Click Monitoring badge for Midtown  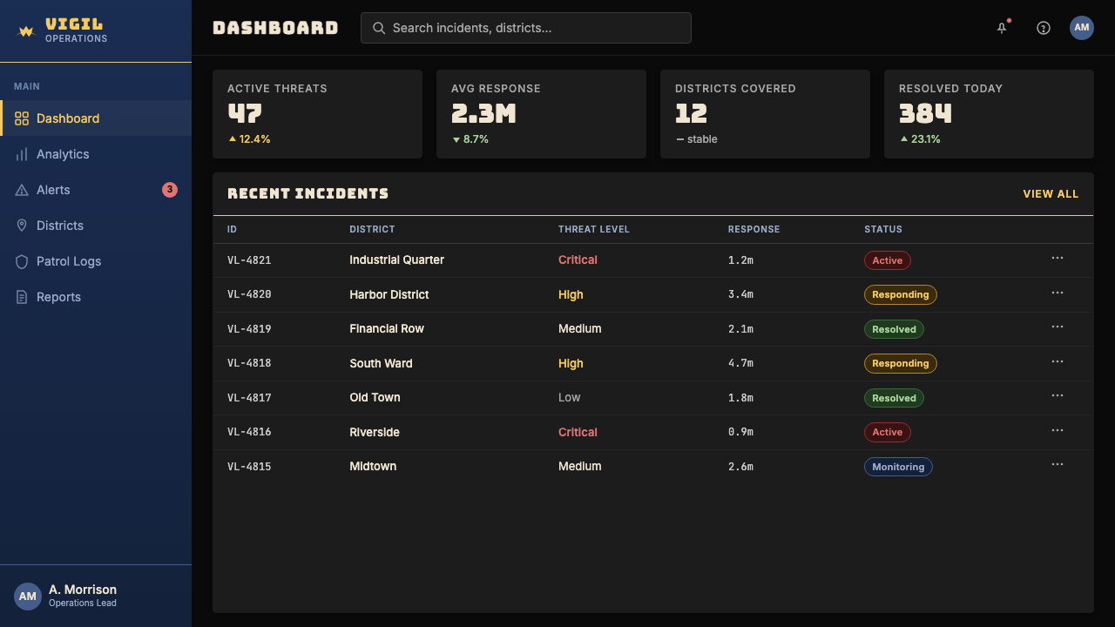coord(898,467)
